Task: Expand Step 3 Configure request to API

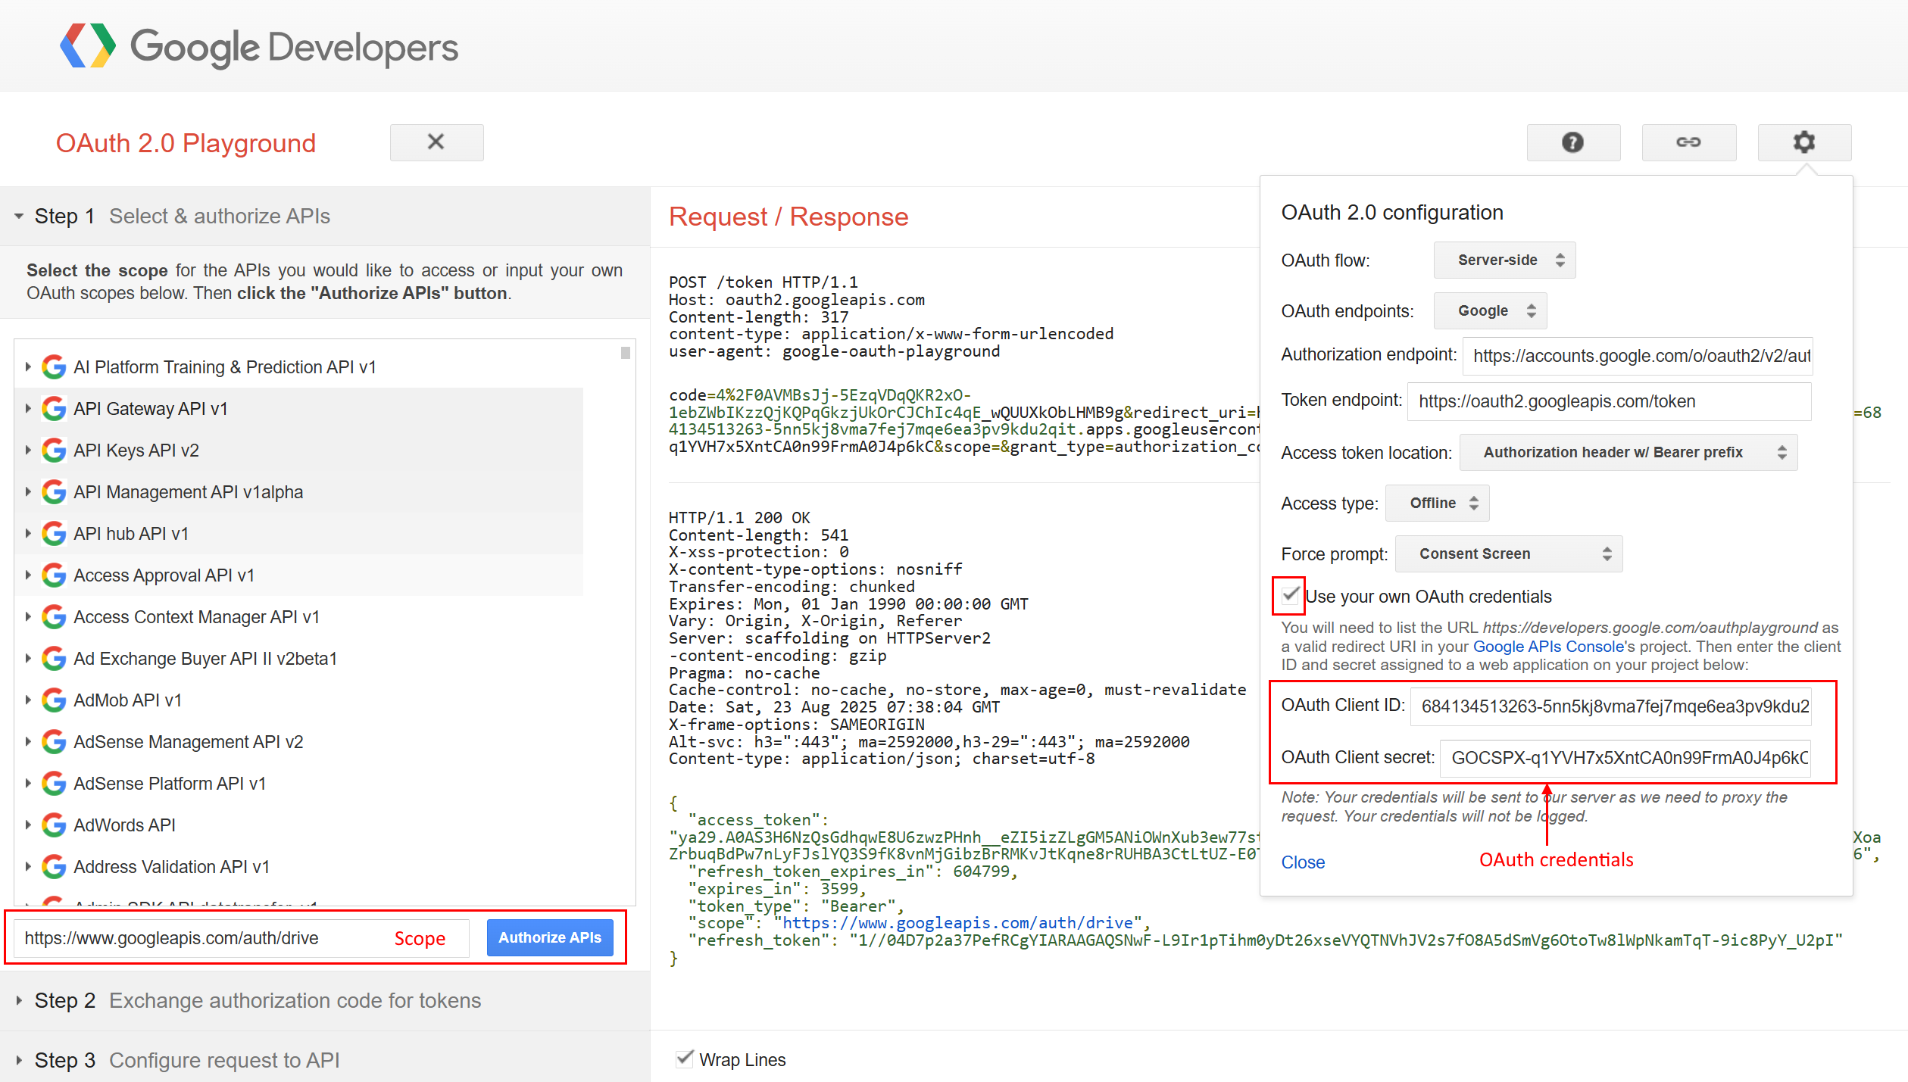Action: [20, 1060]
